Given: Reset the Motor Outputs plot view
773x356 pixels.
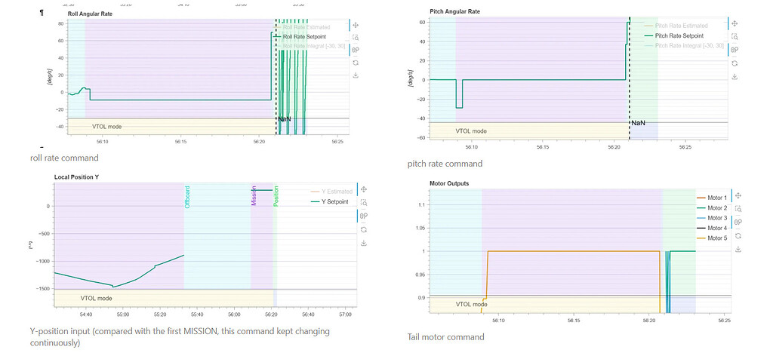Looking at the screenshot, I should click(738, 235).
